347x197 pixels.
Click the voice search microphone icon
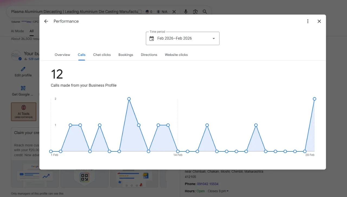click(x=186, y=12)
